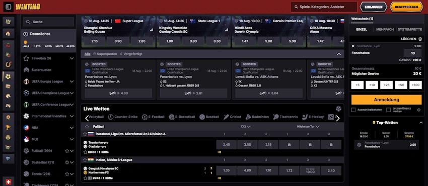Open the trophy icon in left rail
Screen dimensions: 428x186
[x=8, y=127]
